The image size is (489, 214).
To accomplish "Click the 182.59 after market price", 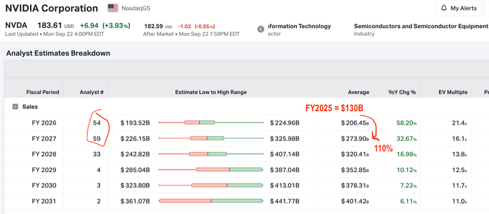I will (x=154, y=27).
